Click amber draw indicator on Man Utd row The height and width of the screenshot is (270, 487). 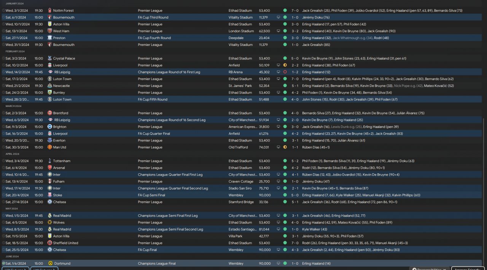285,147
